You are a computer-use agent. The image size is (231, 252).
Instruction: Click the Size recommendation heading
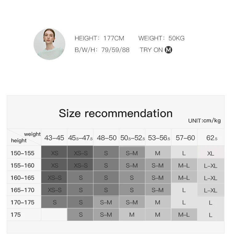(x=115, y=113)
